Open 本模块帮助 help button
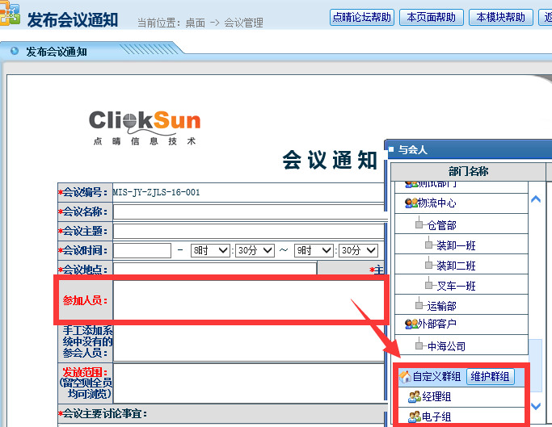Image resolution: width=552 pixels, height=427 pixels. click(x=501, y=17)
